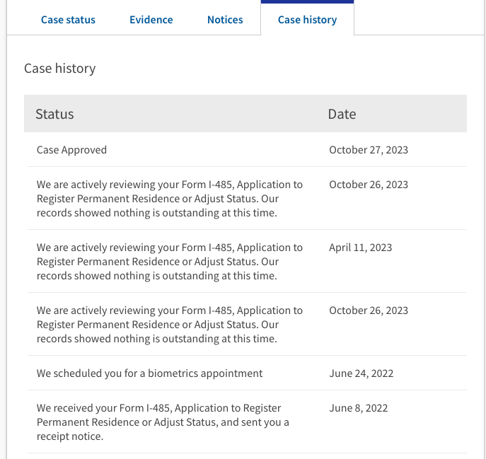Click October 26 date directly under October 27
The width and height of the screenshot is (486, 459).
[x=369, y=185]
